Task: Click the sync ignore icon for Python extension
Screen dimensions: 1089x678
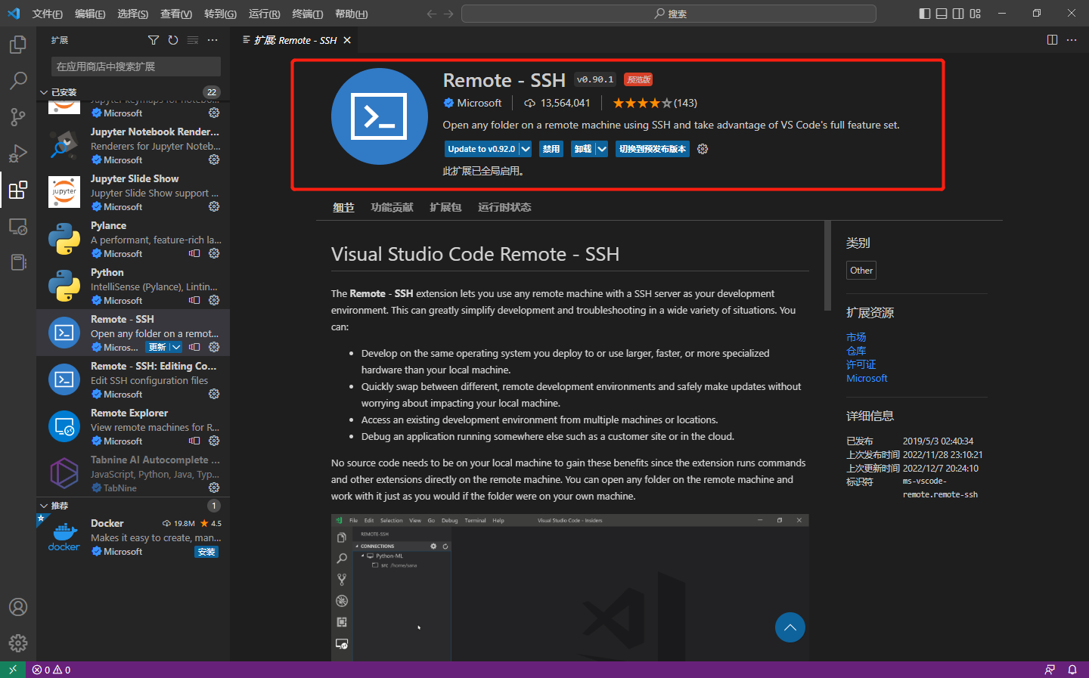Action: click(x=194, y=300)
